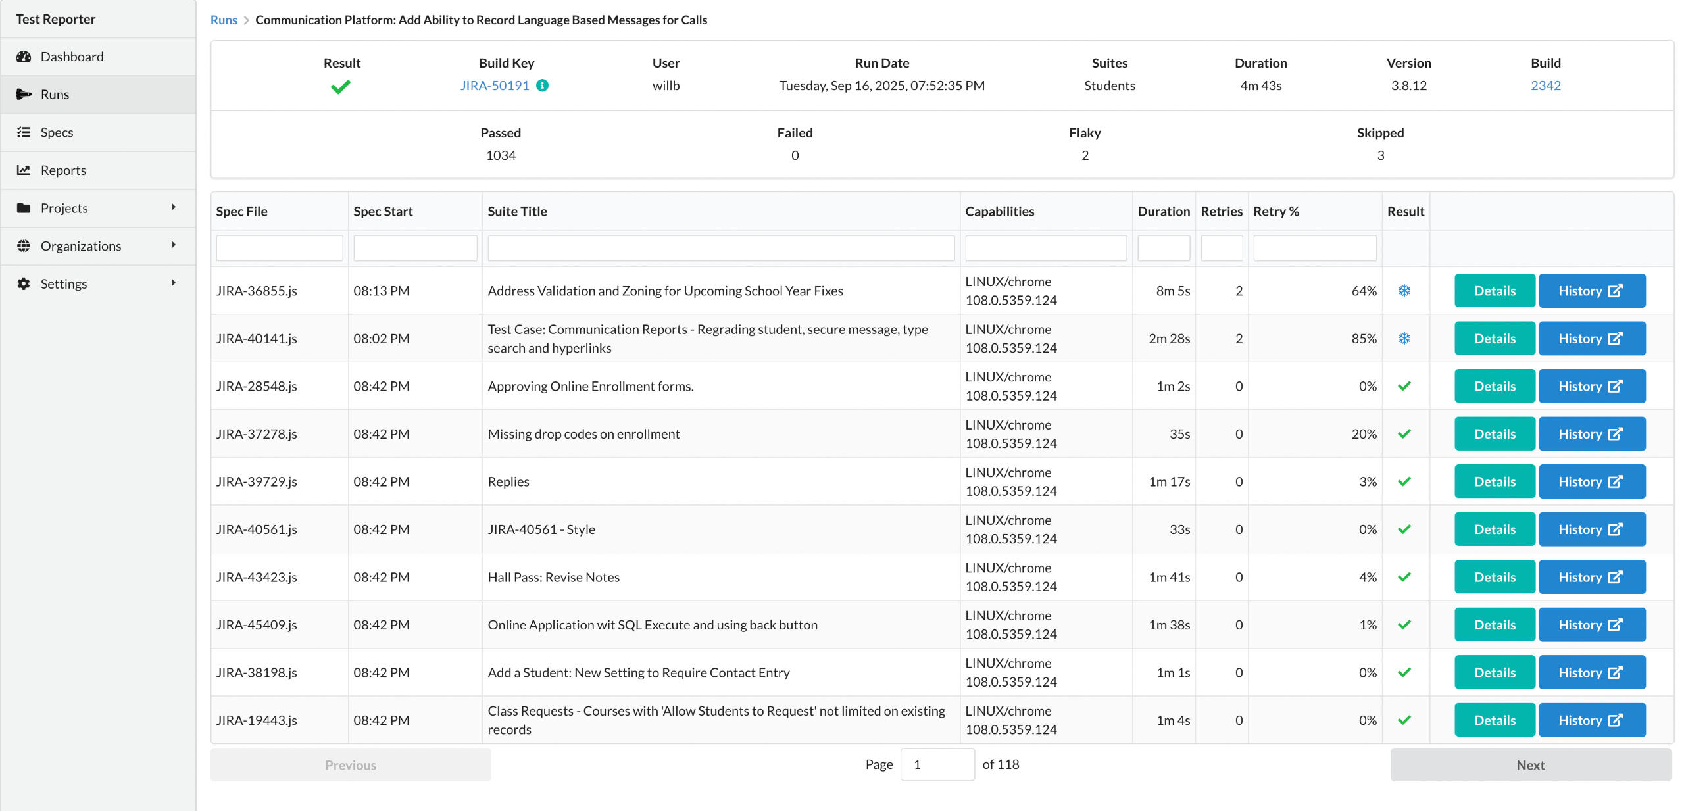Screen dimensions: 1684x811
Task: Go to the Next page
Action: click(1530, 765)
